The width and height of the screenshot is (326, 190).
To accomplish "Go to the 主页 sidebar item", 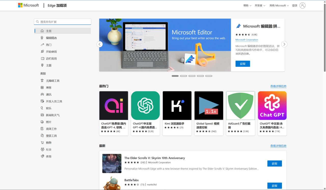I will click(63, 31).
